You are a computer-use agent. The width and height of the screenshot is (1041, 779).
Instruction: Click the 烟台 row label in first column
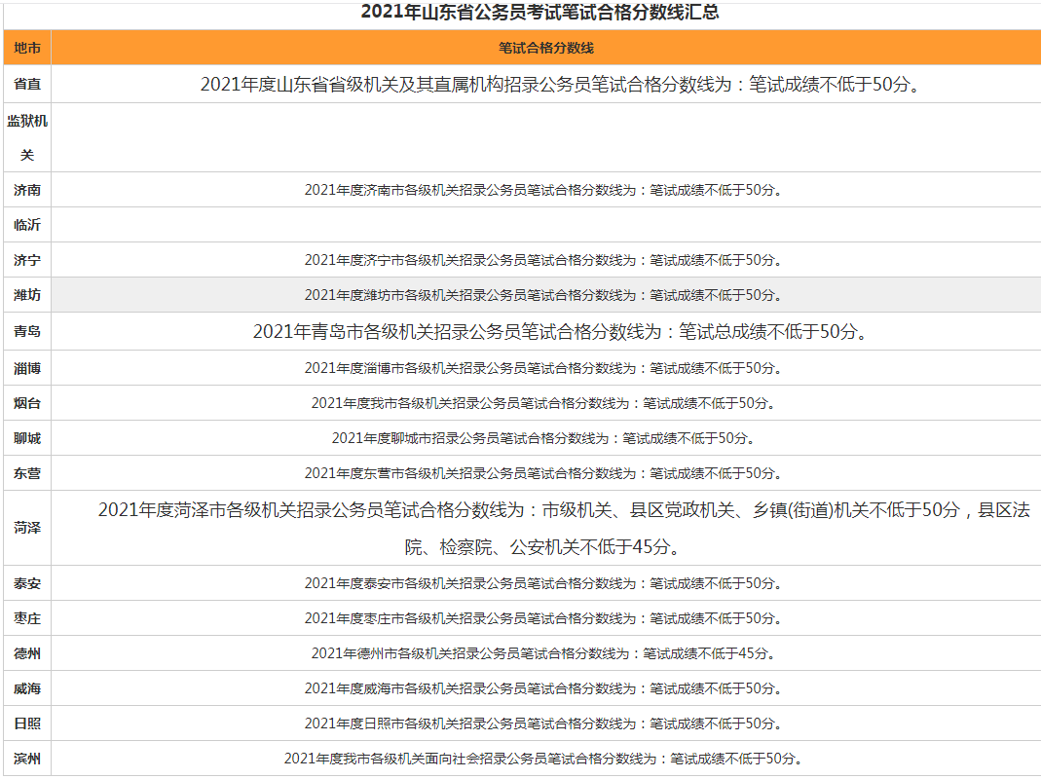point(27,403)
